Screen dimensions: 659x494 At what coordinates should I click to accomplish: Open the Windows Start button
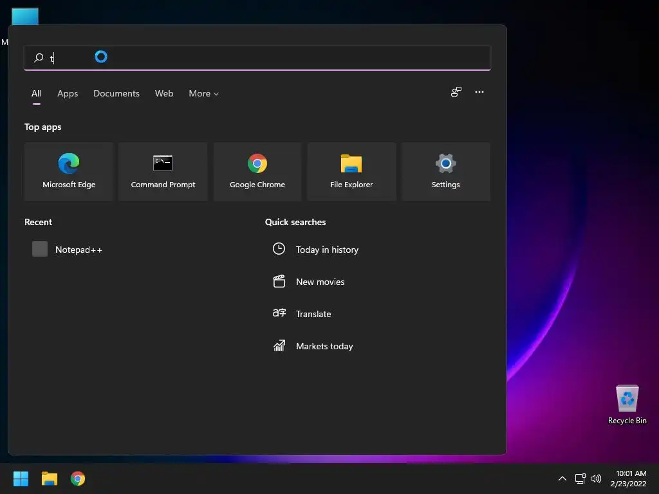[x=21, y=479]
